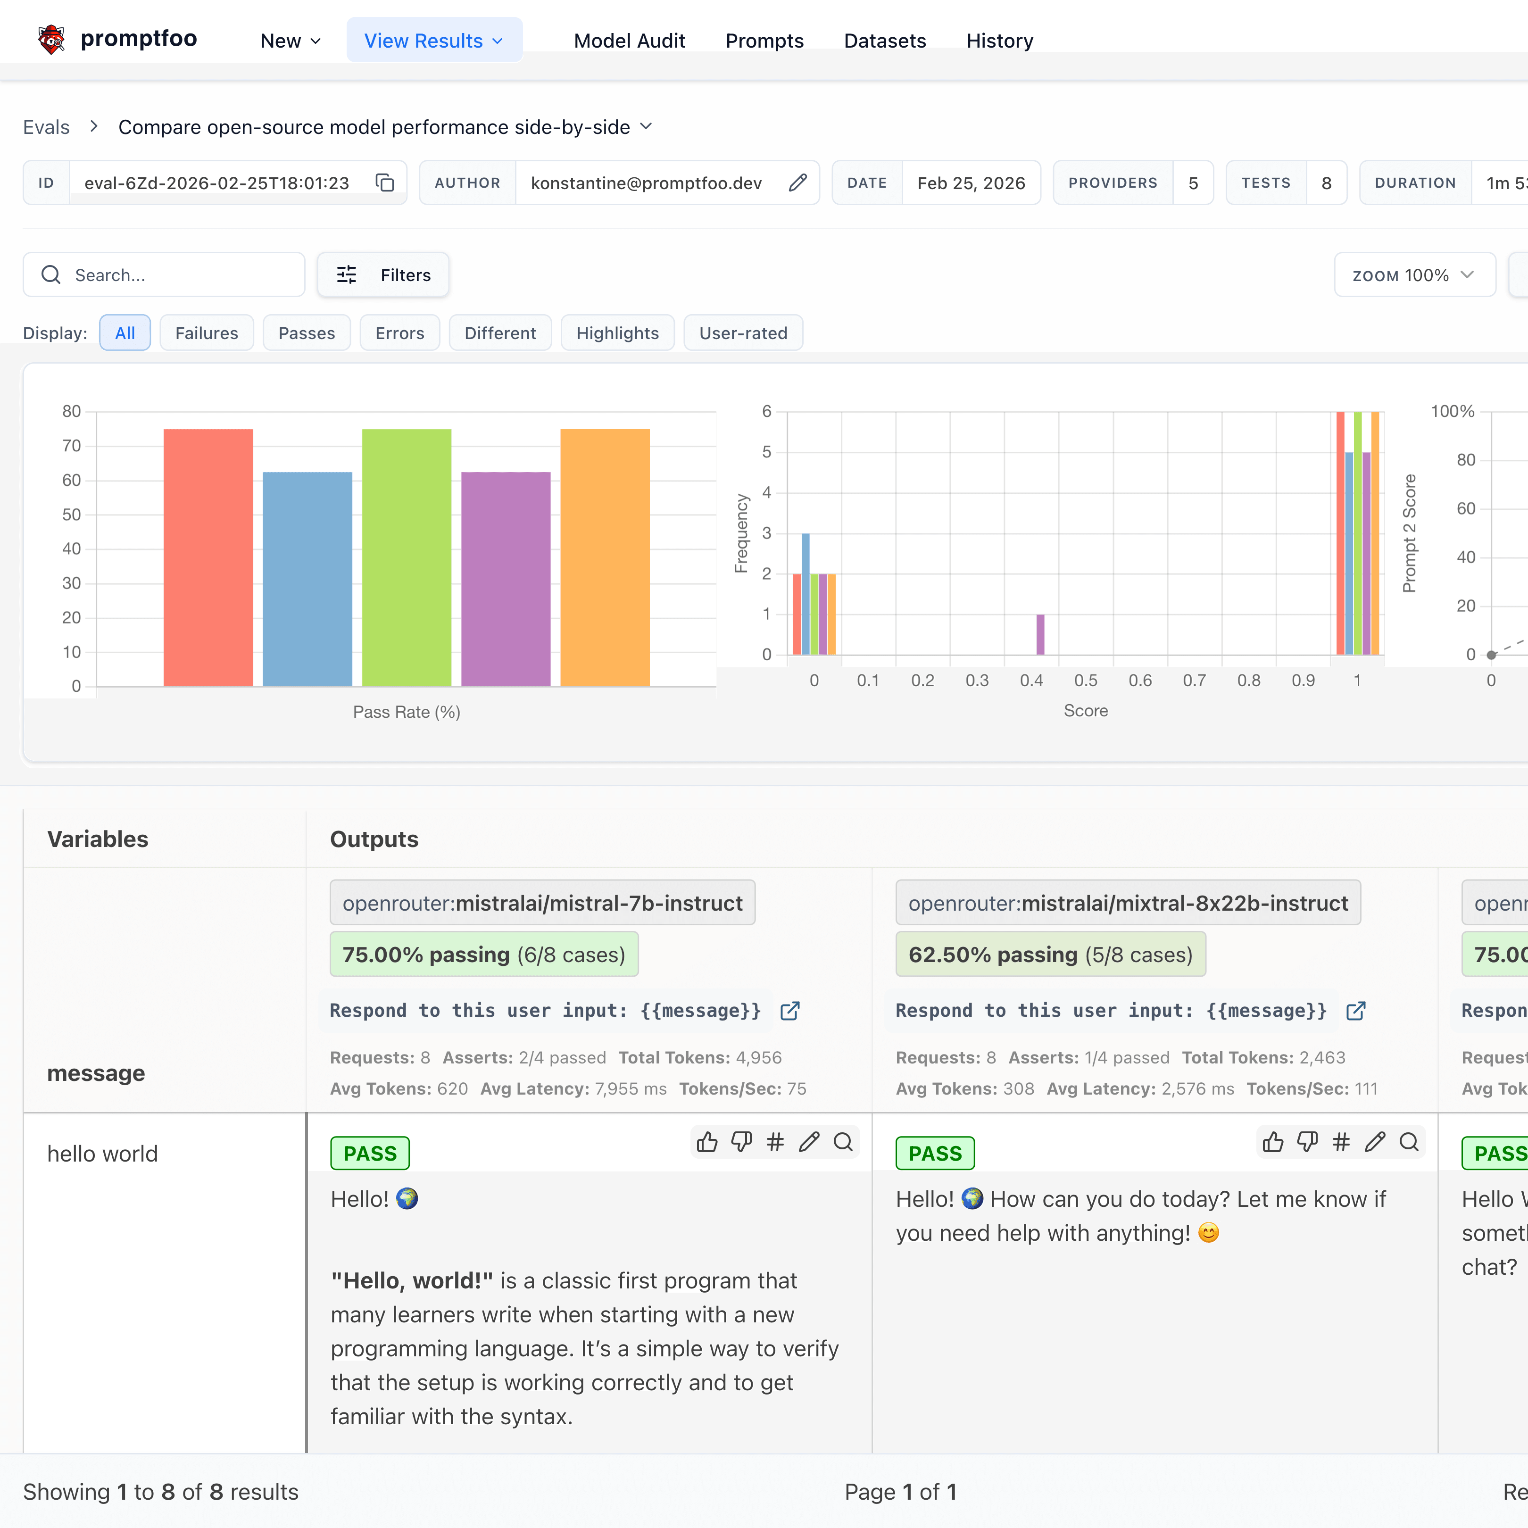
Task: Click the Page 1 of 1 indicator
Action: coord(901,1492)
